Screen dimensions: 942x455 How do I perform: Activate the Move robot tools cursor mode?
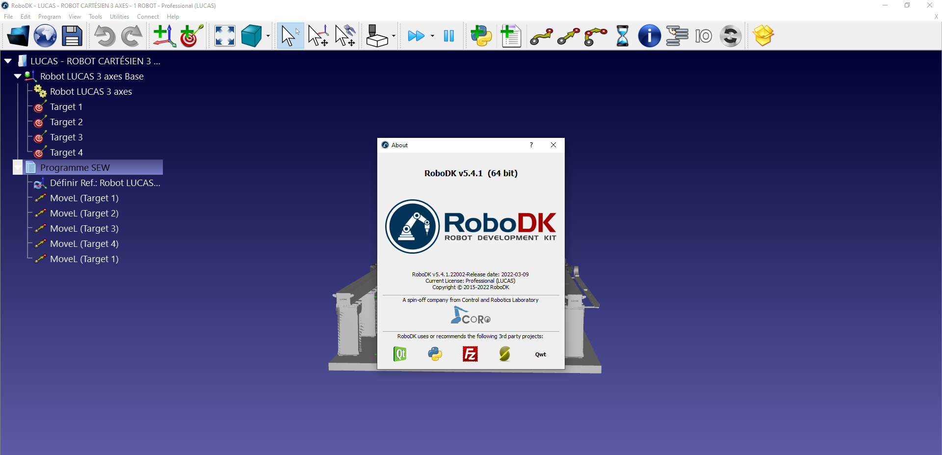[x=345, y=36]
